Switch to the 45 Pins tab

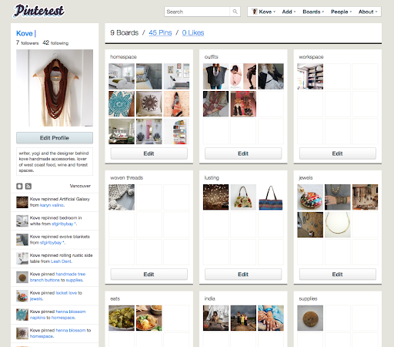point(160,32)
